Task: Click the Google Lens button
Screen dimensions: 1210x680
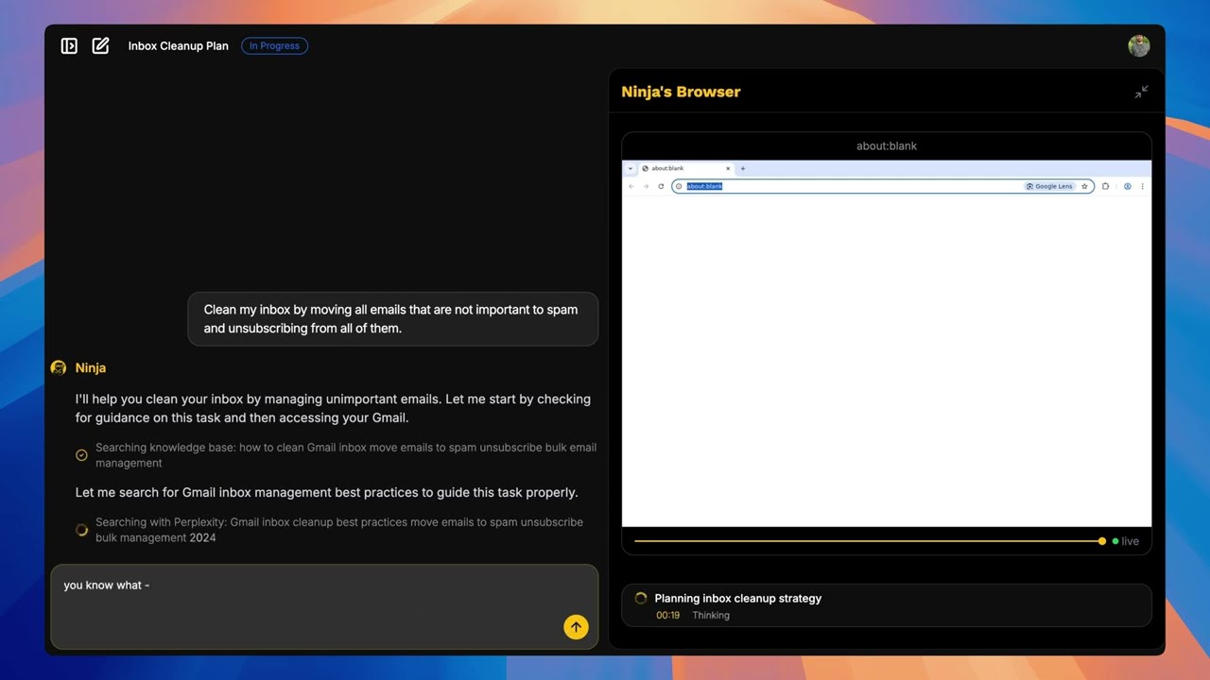Action: (x=1049, y=186)
